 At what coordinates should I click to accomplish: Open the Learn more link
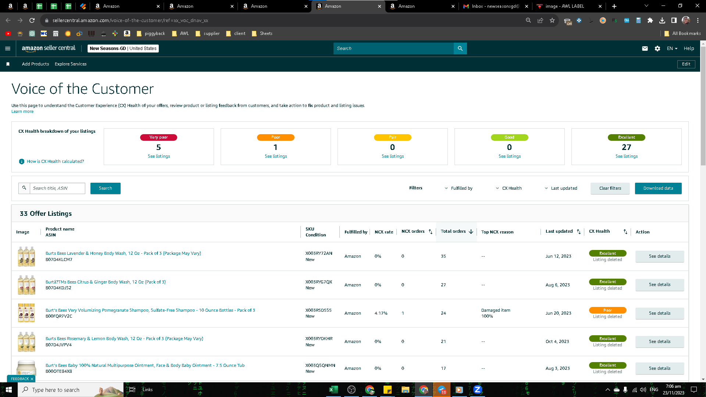click(22, 111)
